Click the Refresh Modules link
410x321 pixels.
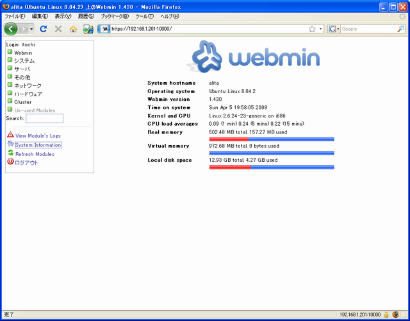tap(35, 154)
